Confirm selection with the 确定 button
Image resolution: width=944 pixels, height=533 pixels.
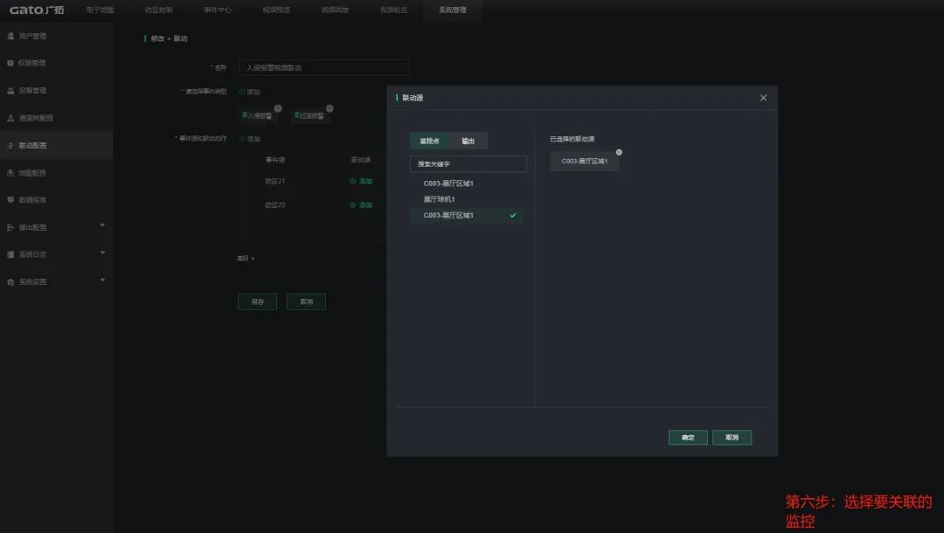coord(688,438)
